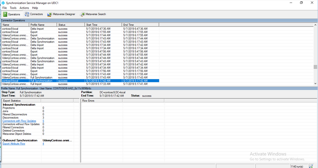Click the Inbound Synchronization heading

19,105
